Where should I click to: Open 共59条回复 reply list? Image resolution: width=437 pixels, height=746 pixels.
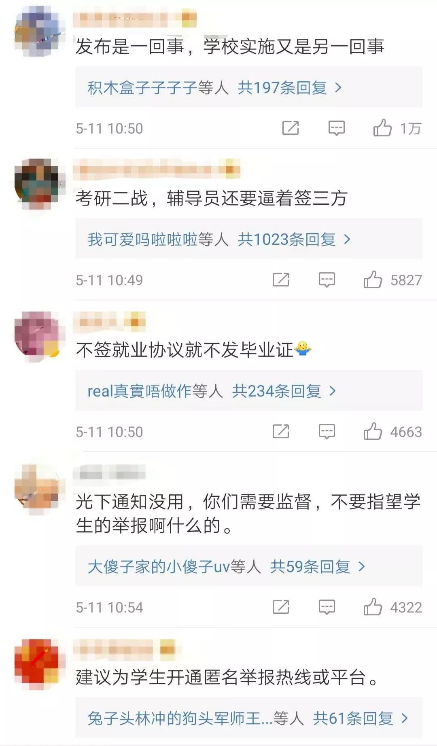coord(318,567)
